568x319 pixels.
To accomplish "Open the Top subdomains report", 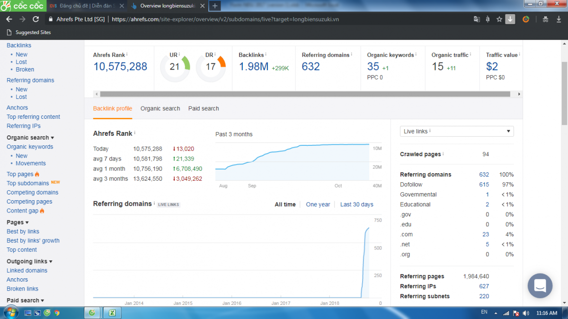I will point(28,183).
